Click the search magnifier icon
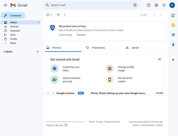178x136 pixels. click(47, 5)
